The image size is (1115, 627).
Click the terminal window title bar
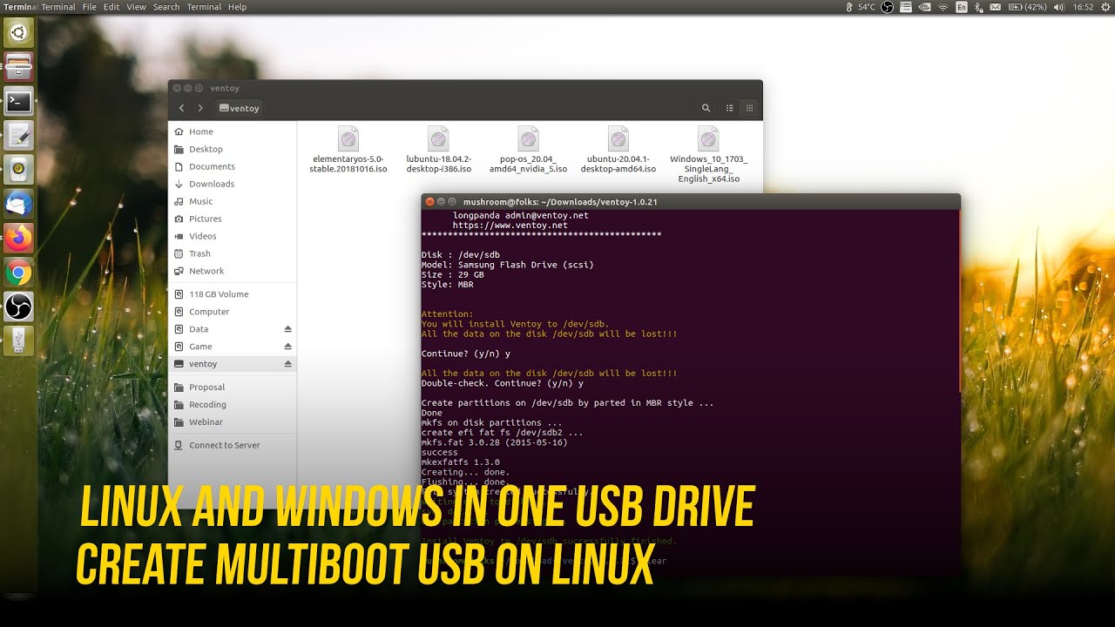(691, 201)
